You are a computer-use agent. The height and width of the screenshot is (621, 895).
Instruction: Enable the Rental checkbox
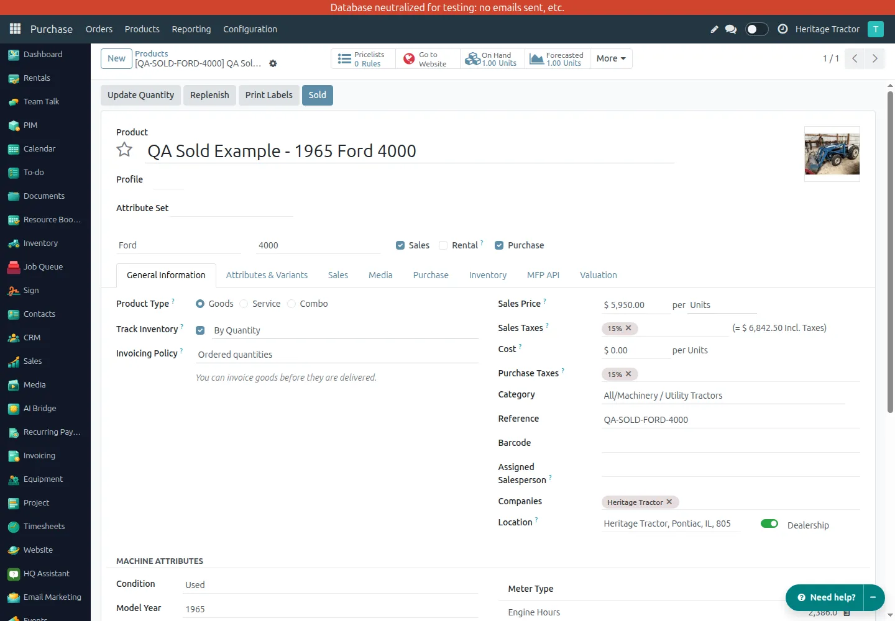(x=443, y=245)
